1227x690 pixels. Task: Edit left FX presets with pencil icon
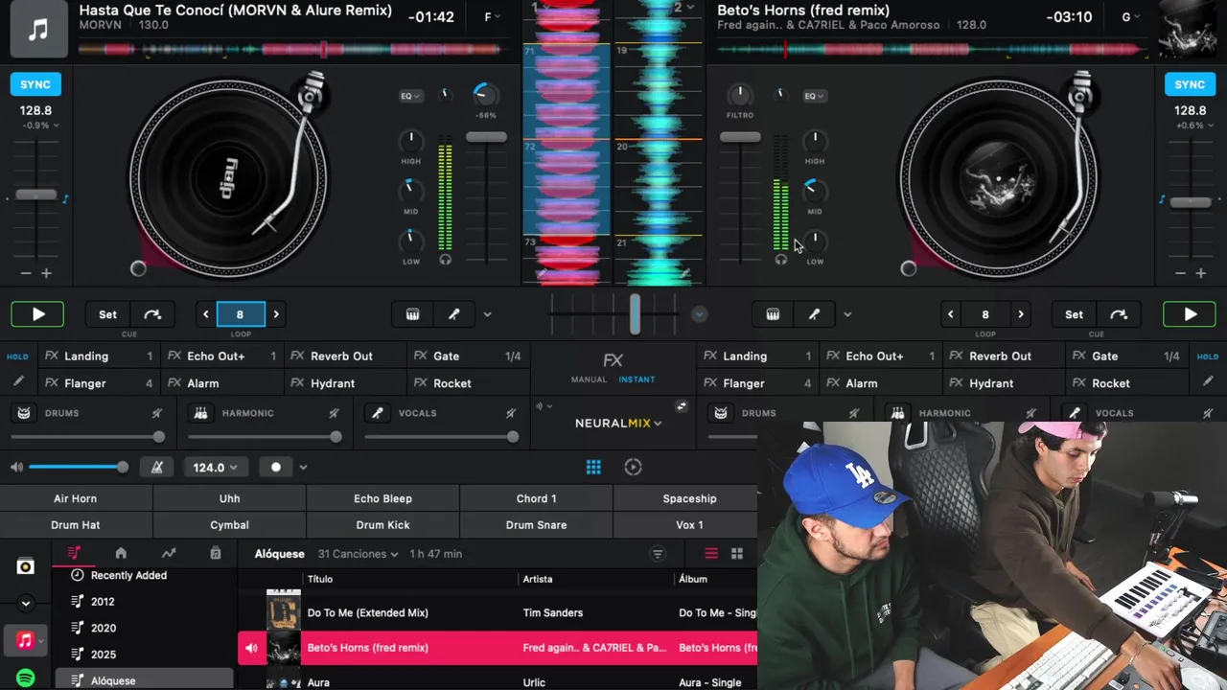(17, 381)
